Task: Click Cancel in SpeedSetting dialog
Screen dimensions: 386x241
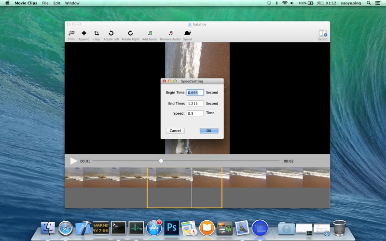Action: pos(175,131)
